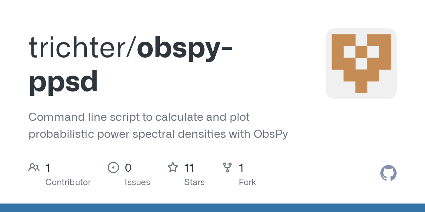Click the bold ppsd text line
Screen dimensions: 425x212
click(63, 82)
